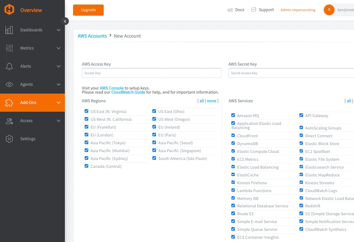This screenshot has width=354, height=242.
Task: Toggle Lambda Functions checkbox
Action: click(233, 190)
